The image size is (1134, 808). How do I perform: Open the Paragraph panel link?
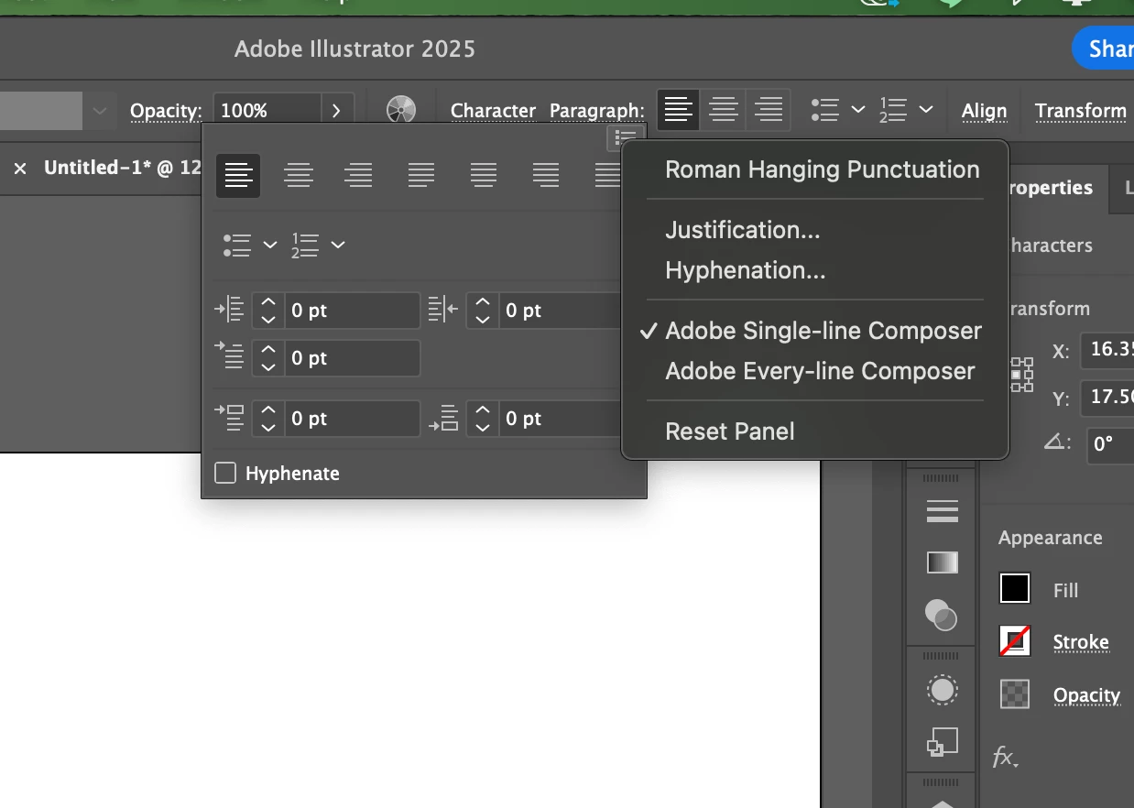(596, 111)
